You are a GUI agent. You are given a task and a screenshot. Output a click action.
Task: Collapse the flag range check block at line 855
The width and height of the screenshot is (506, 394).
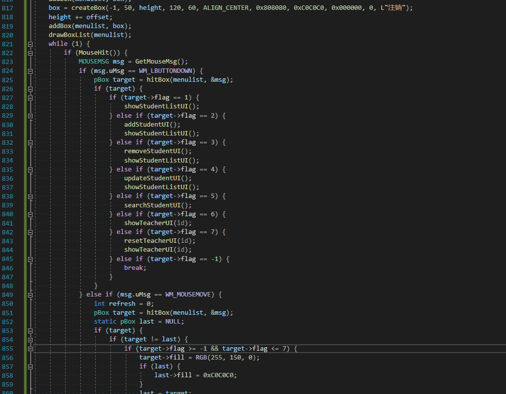coord(31,349)
